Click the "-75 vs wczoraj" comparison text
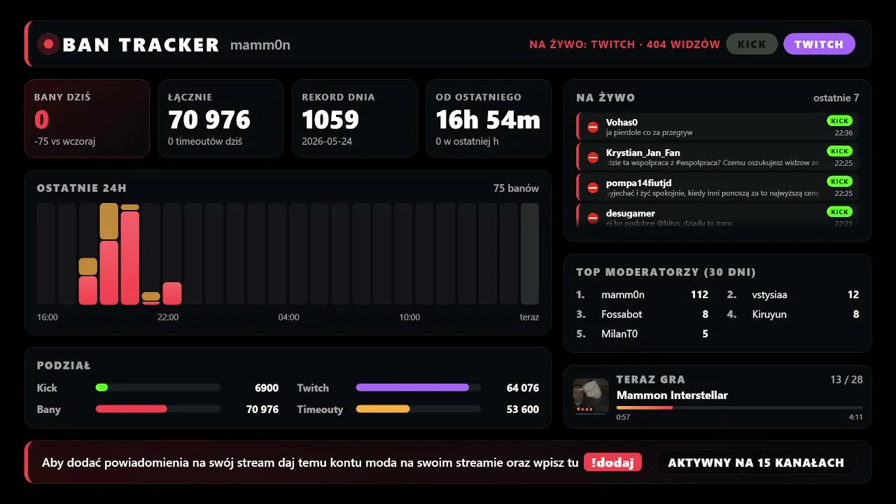Viewport: 896px width, 504px height. click(x=64, y=141)
